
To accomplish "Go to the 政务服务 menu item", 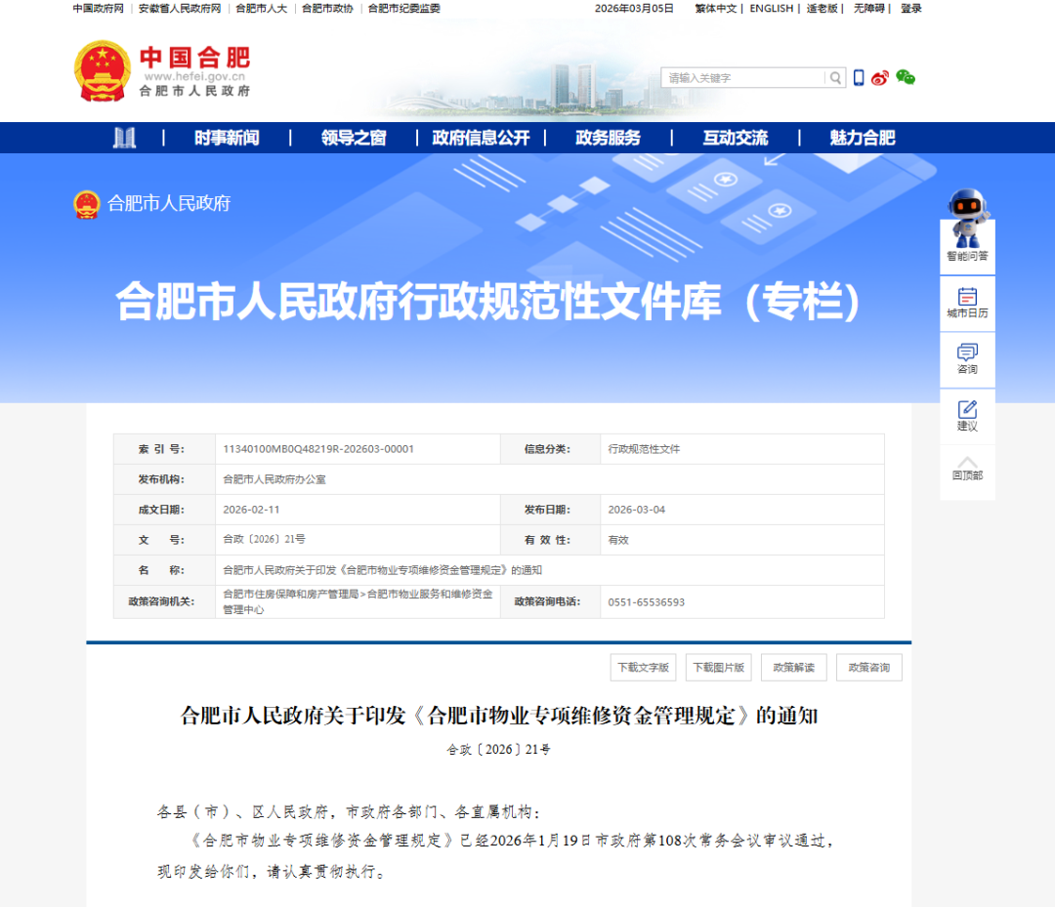I will pos(608,138).
